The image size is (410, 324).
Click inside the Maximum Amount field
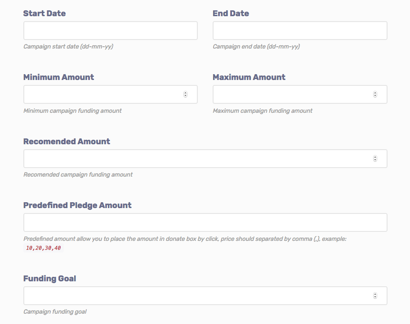[291, 94]
